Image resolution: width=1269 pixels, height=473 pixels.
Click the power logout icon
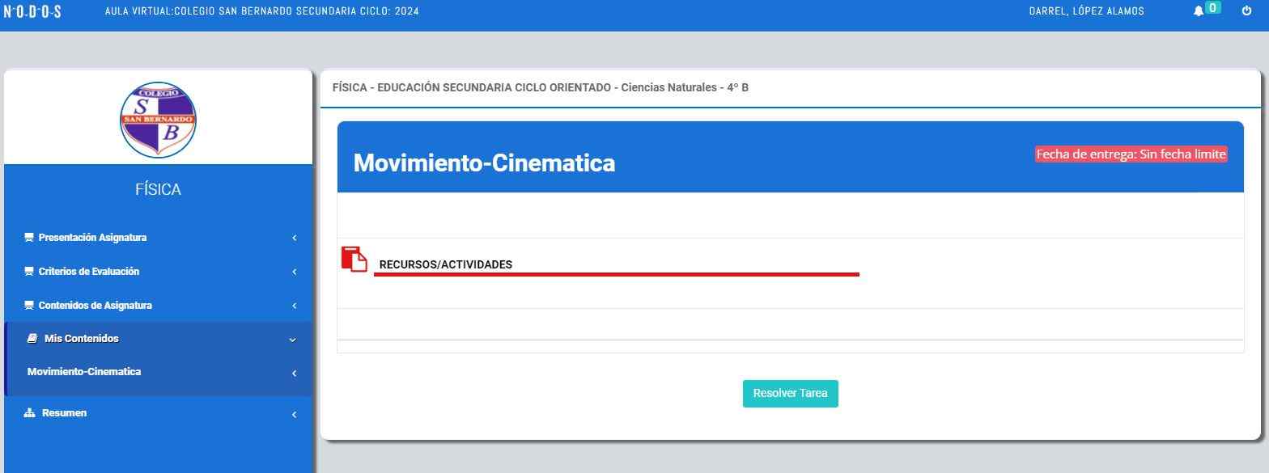(1246, 11)
